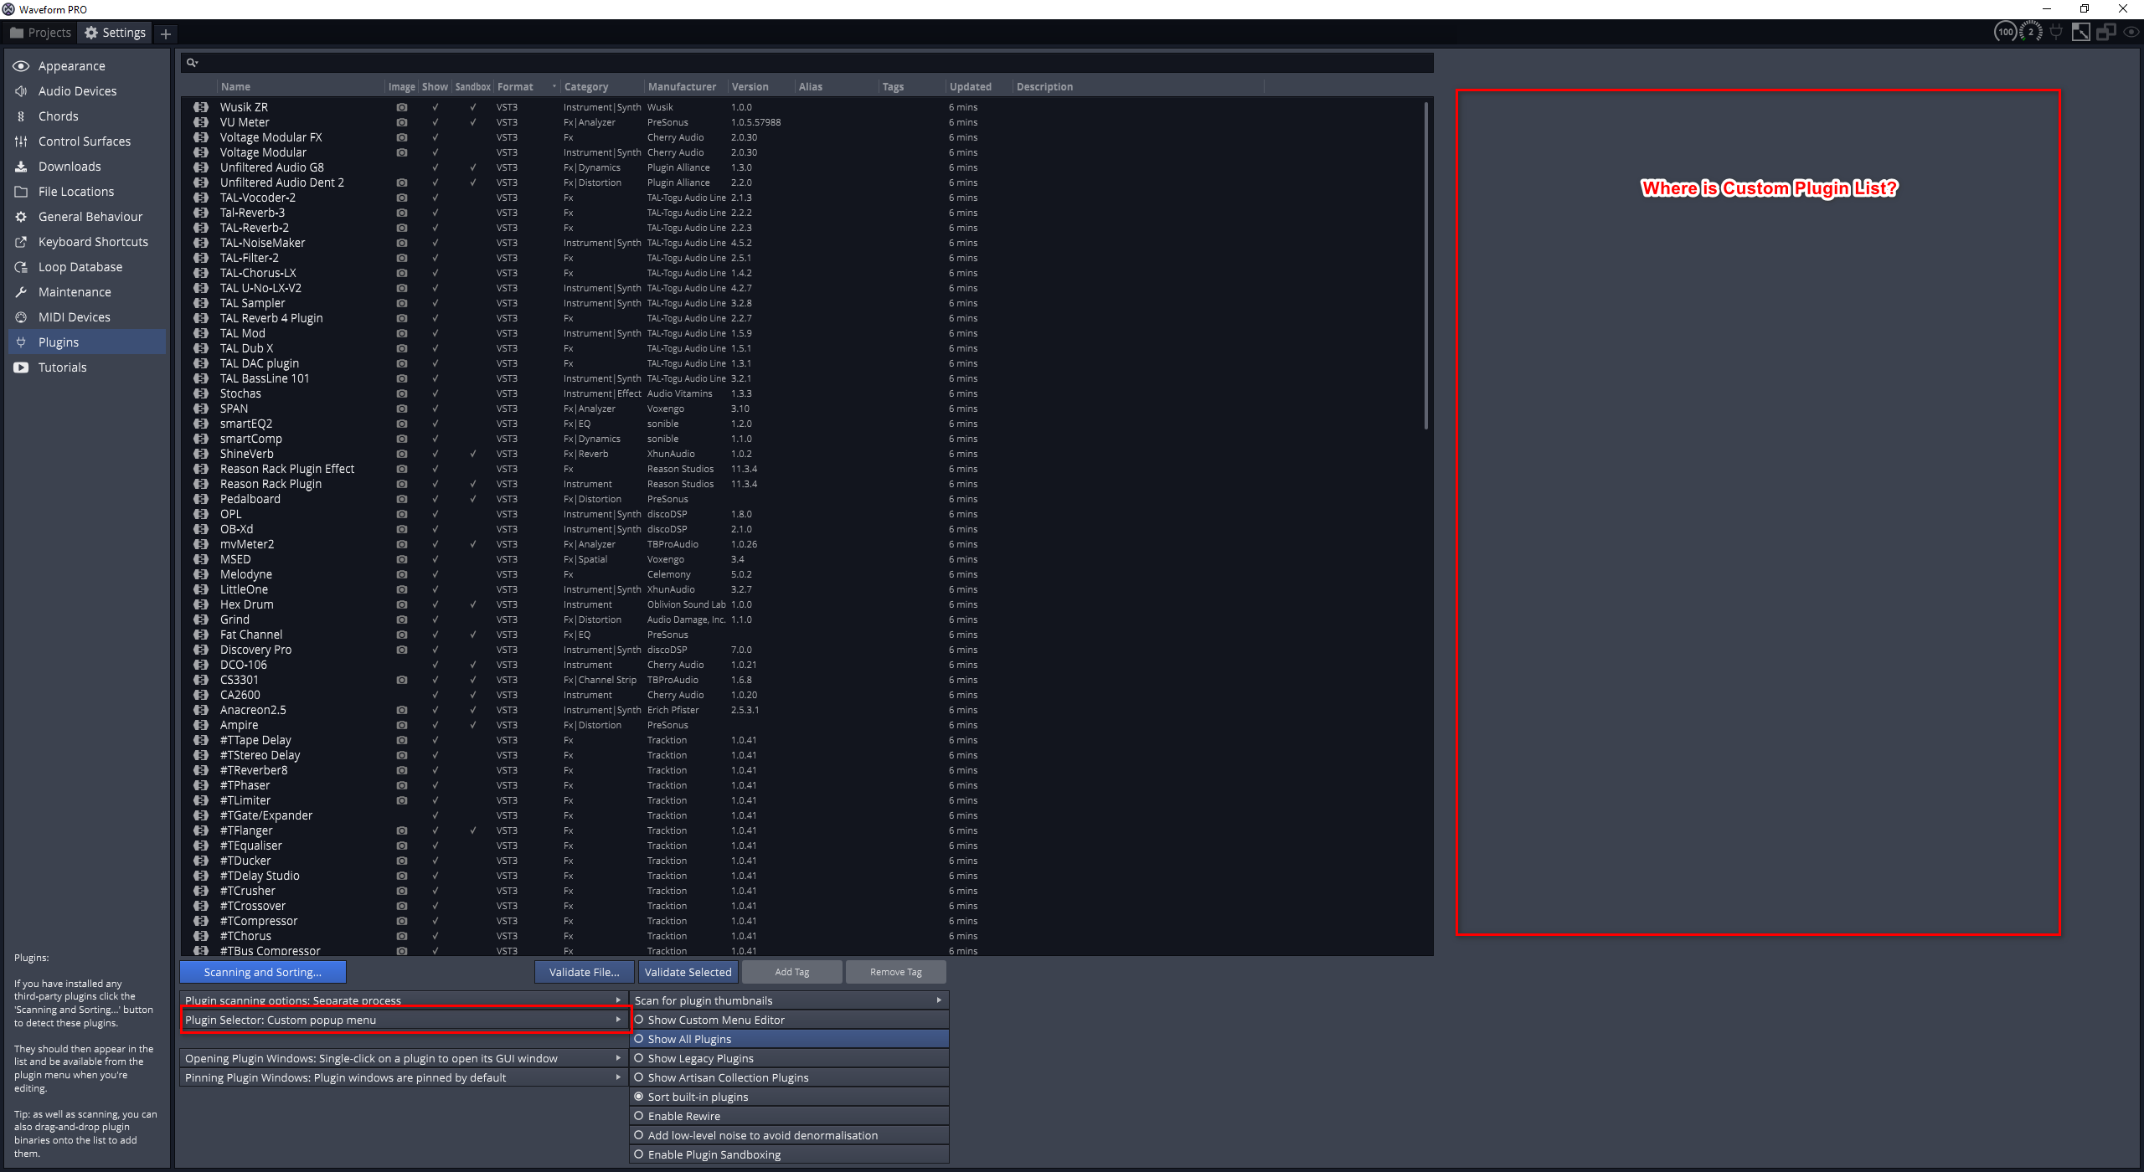Click the plug icon in the top bar
This screenshot has height=1172, width=2144.
pos(2056,33)
